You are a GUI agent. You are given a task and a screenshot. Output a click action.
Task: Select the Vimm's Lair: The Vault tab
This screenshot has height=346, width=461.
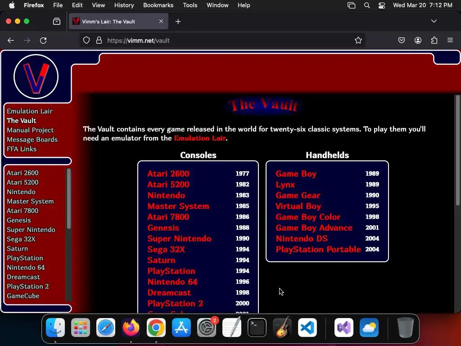tap(118, 22)
